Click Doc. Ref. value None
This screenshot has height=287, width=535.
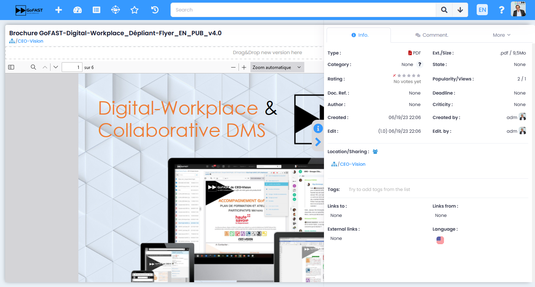click(415, 93)
